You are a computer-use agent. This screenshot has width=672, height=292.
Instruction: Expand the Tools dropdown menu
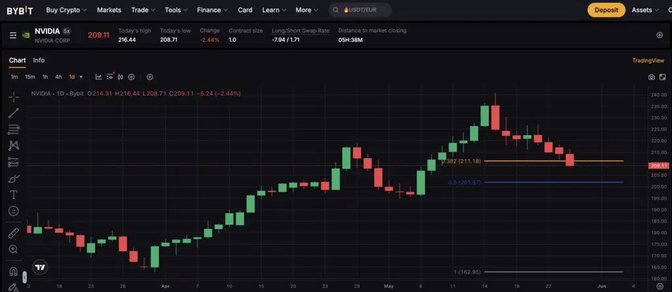[x=176, y=10]
